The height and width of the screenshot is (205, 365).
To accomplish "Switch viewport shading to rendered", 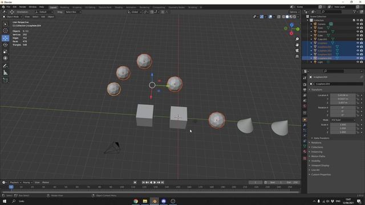I will coord(295,17).
